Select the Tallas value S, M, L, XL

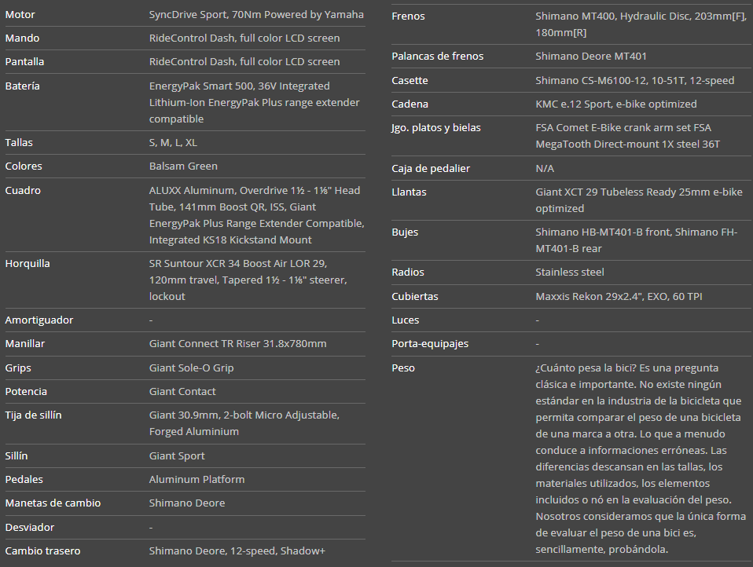(173, 142)
